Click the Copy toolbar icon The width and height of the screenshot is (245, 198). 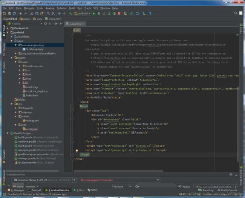37,14
